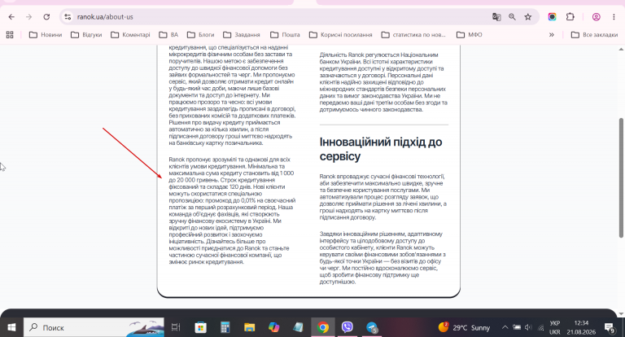
Task: Open site information icon in address bar
Action: (68, 17)
